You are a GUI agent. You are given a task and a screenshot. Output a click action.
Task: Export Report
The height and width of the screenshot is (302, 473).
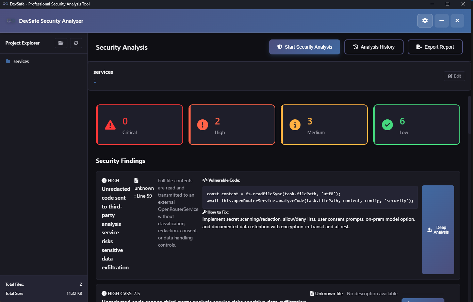coord(435,47)
